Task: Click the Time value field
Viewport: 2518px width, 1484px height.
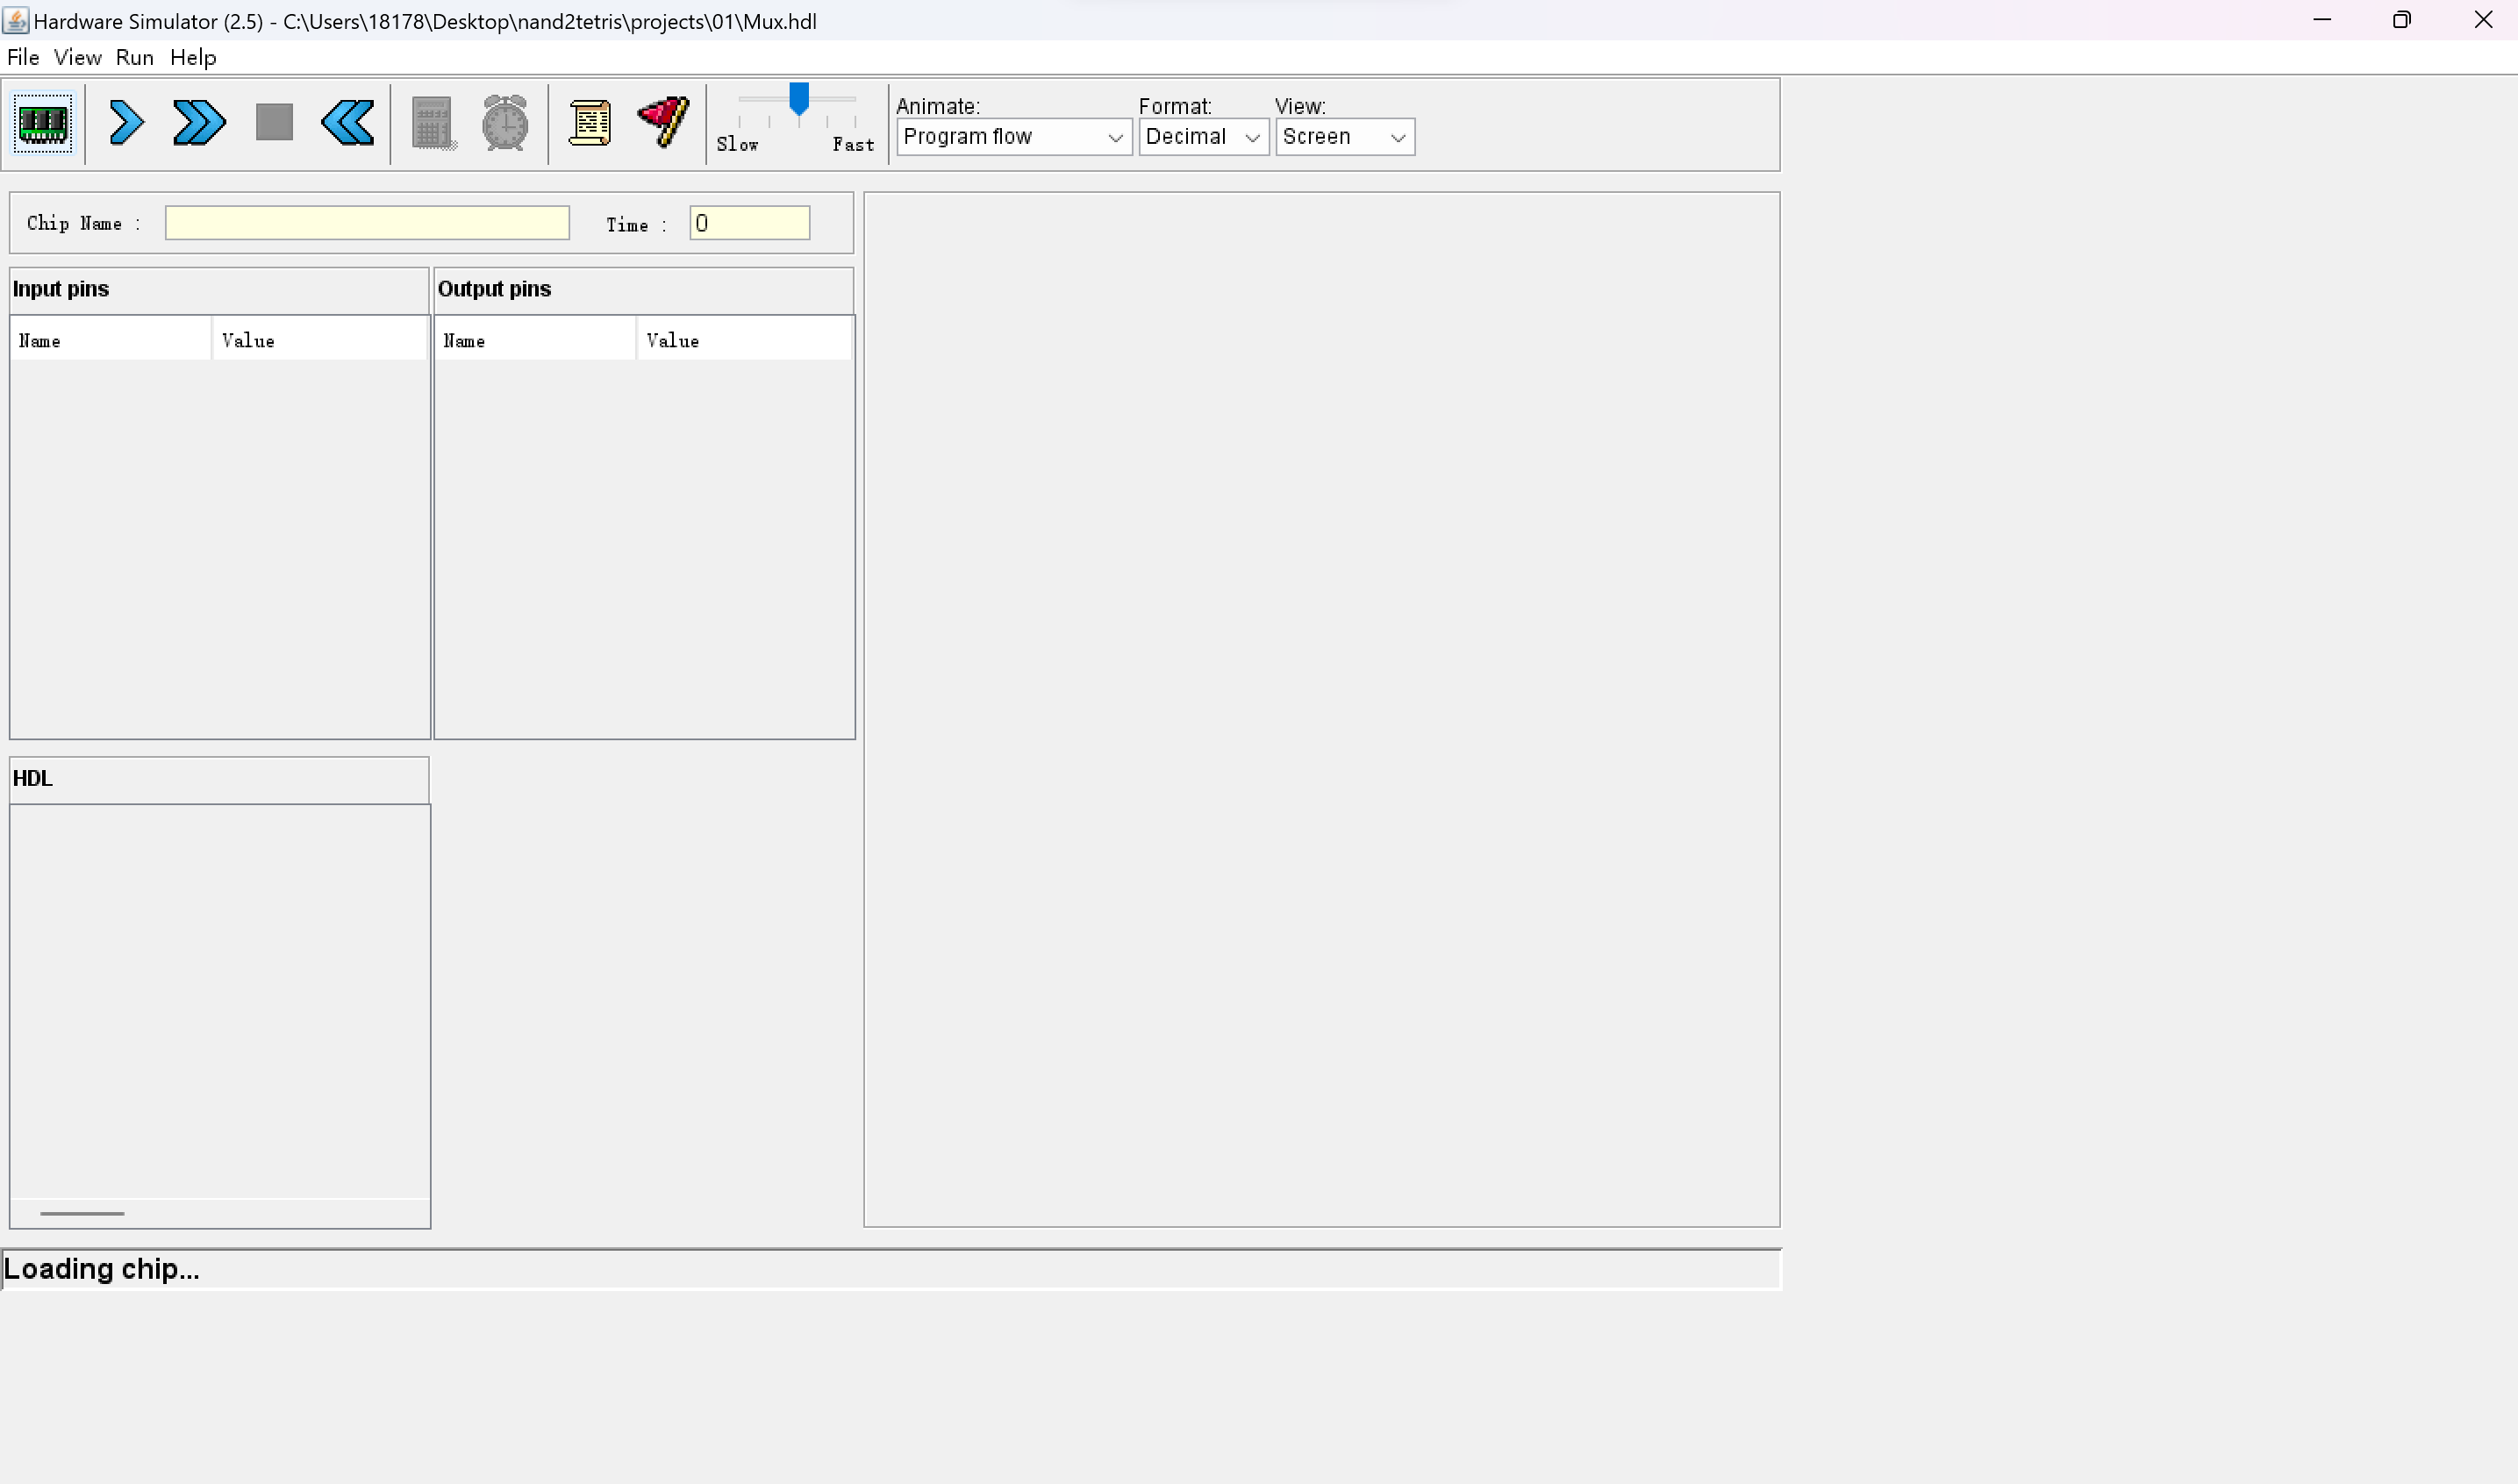Action: pyautogui.click(x=749, y=223)
